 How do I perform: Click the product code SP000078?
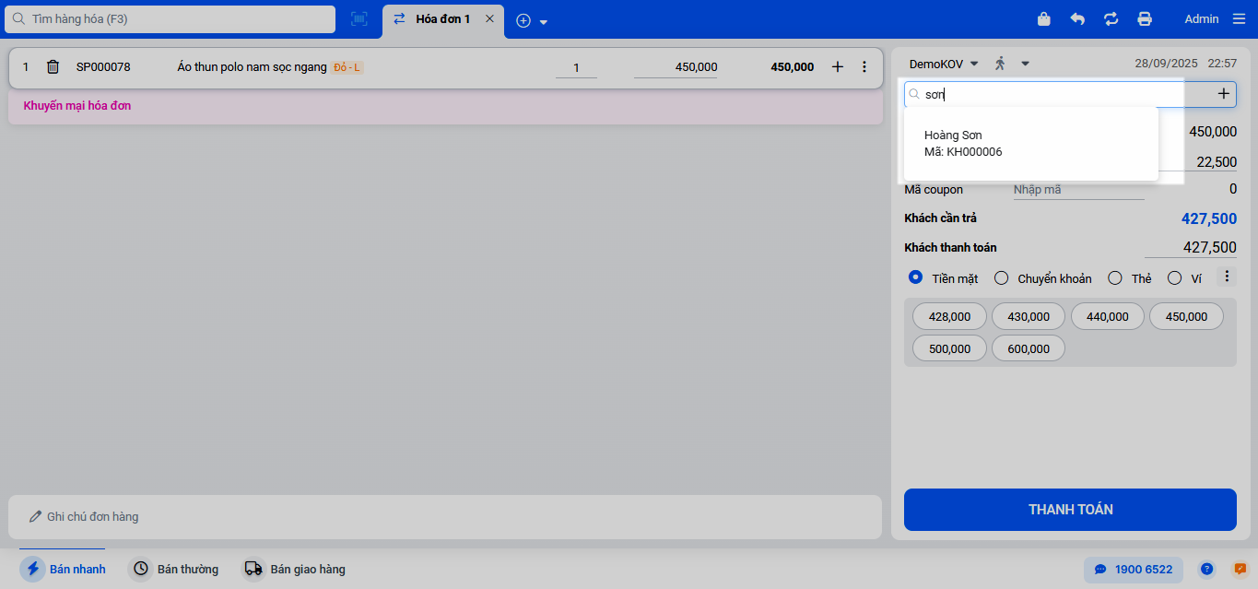click(103, 67)
